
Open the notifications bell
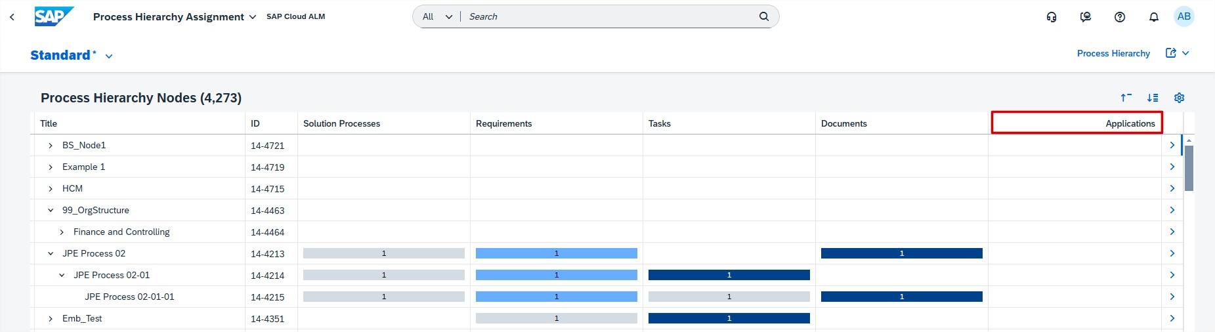pos(1153,17)
